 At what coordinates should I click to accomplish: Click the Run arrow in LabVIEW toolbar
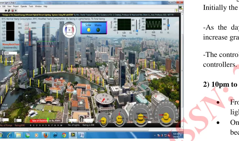[6, 10]
